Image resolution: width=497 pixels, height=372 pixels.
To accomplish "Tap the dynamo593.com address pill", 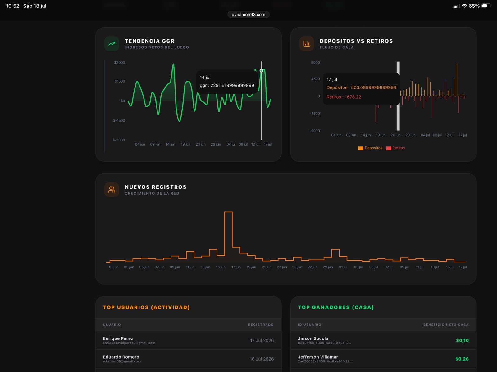I will [x=248, y=14].
